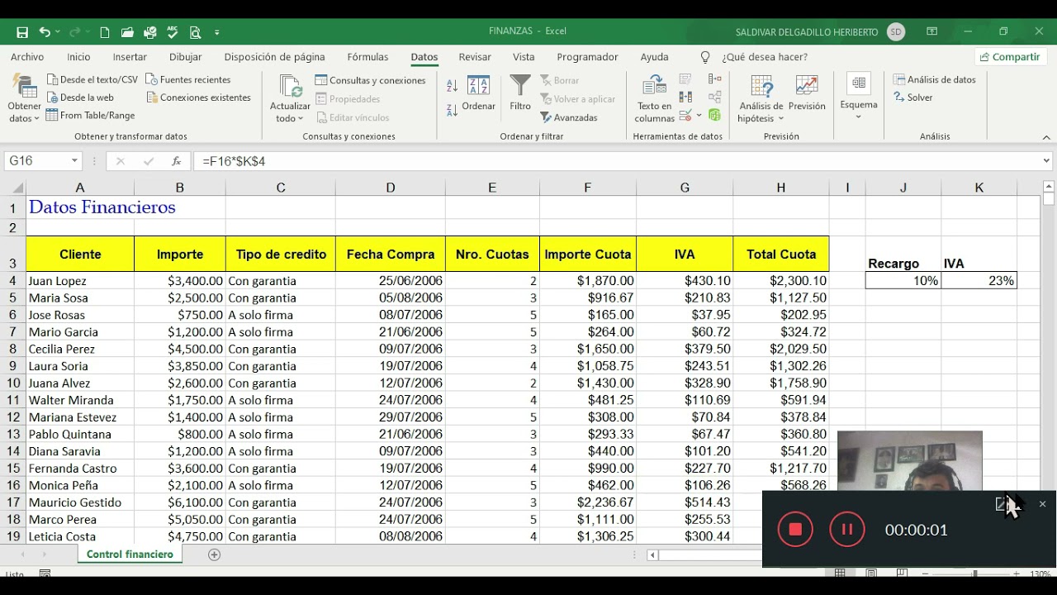Click the spelling check ABC icon
The image size is (1057, 595).
point(173,32)
